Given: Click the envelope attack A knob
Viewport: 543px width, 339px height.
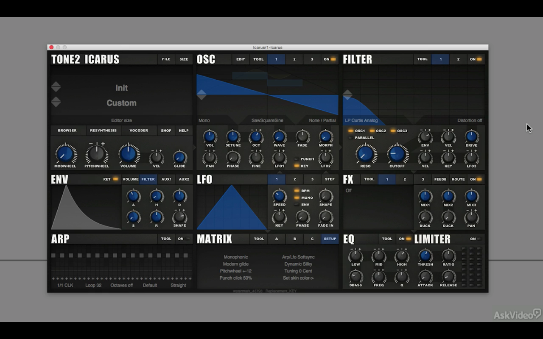Looking at the screenshot, I should (x=133, y=196).
